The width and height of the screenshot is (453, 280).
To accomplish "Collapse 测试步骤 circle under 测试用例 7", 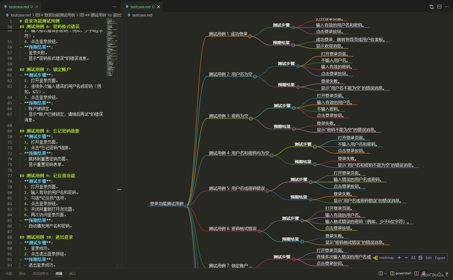I will pyautogui.click(x=294, y=259).
